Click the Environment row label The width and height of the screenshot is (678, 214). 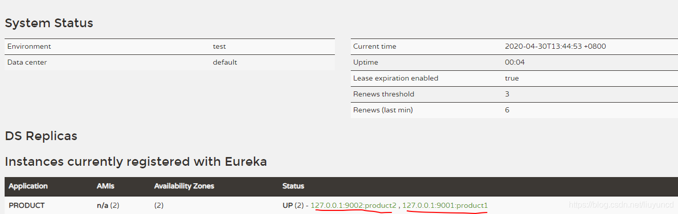click(x=29, y=46)
